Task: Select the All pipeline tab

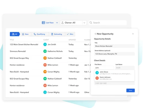Action: 15,34
